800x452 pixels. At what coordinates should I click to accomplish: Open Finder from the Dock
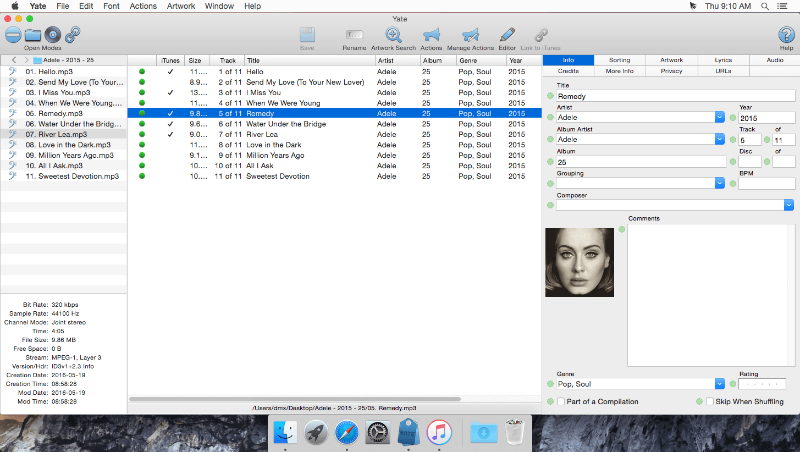pos(285,433)
